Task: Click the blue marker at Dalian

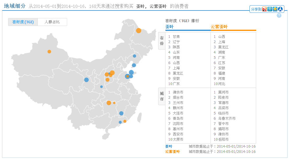Action: (134, 65)
